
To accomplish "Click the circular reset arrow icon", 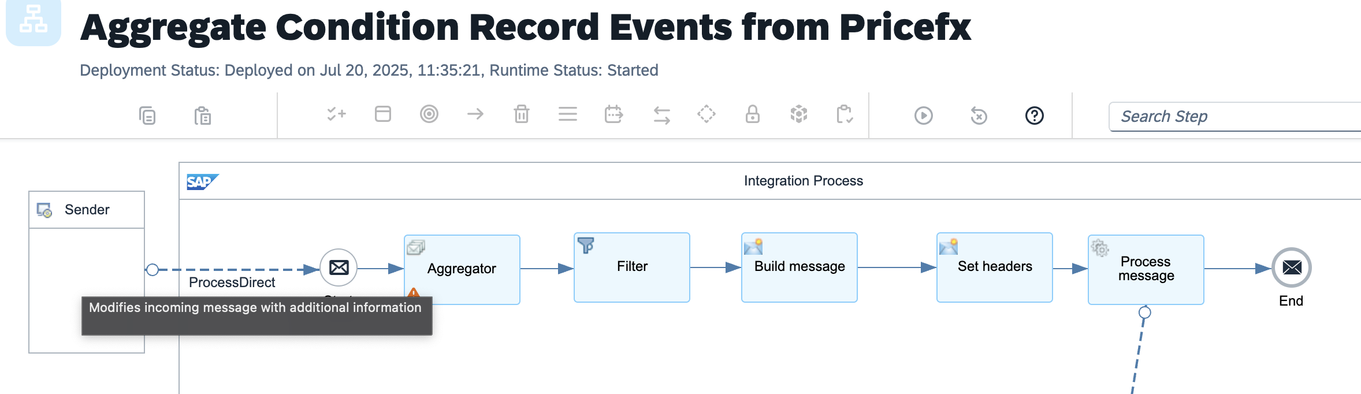I will coord(979,116).
